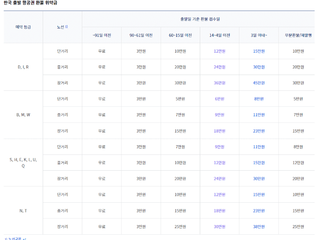Image resolution: width=323 pixels, height=240 pixels.
Task: Click 단거리 in the S, H, E, K group
Action: 62,147
